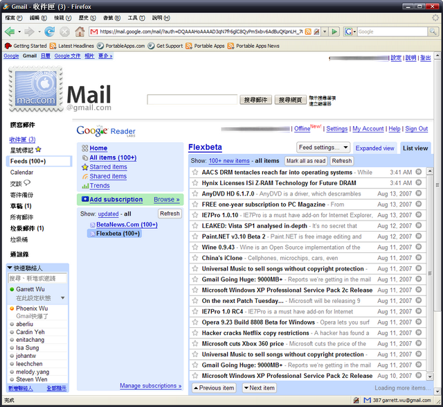Expand the 更多 » links menu
The image size is (443, 407).
pyautogui.click(x=105, y=55)
